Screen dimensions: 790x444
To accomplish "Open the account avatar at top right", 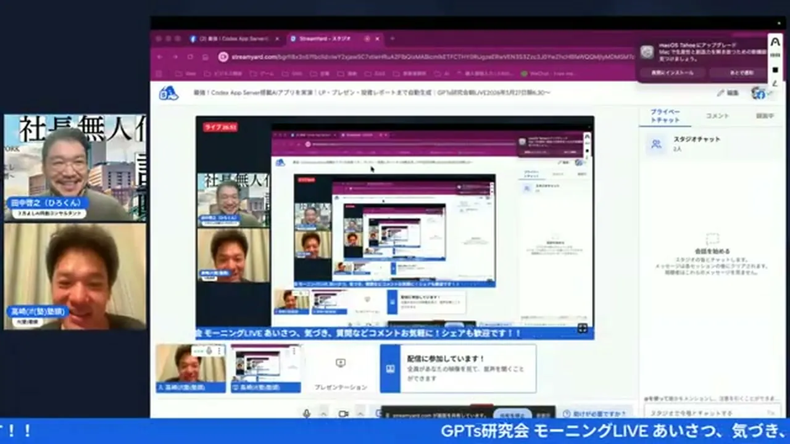I will point(758,93).
